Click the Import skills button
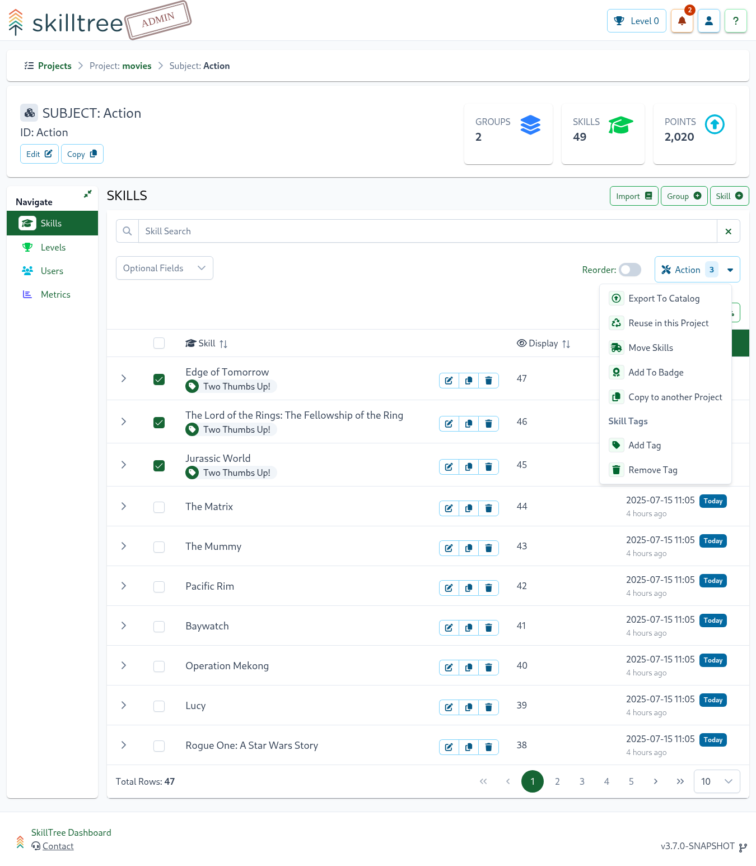Image resolution: width=756 pixels, height=866 pixels. pos(634,196)
